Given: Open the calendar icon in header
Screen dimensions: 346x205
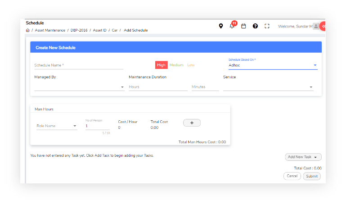Looking at the screenshot, I should coord(243,26).
